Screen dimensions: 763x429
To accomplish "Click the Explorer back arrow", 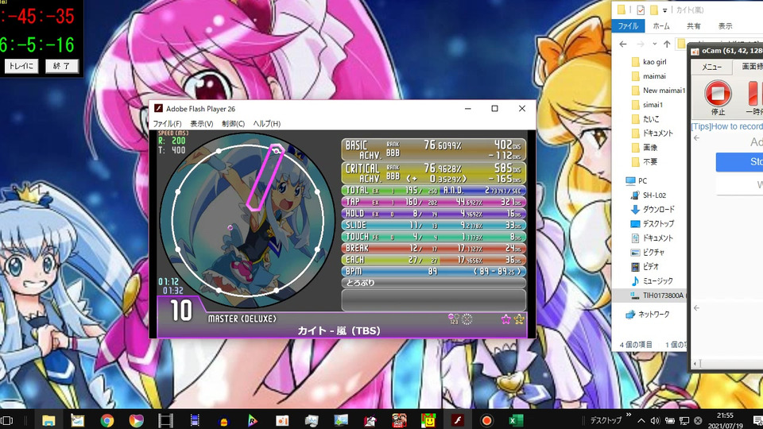I will pos(623,44).
